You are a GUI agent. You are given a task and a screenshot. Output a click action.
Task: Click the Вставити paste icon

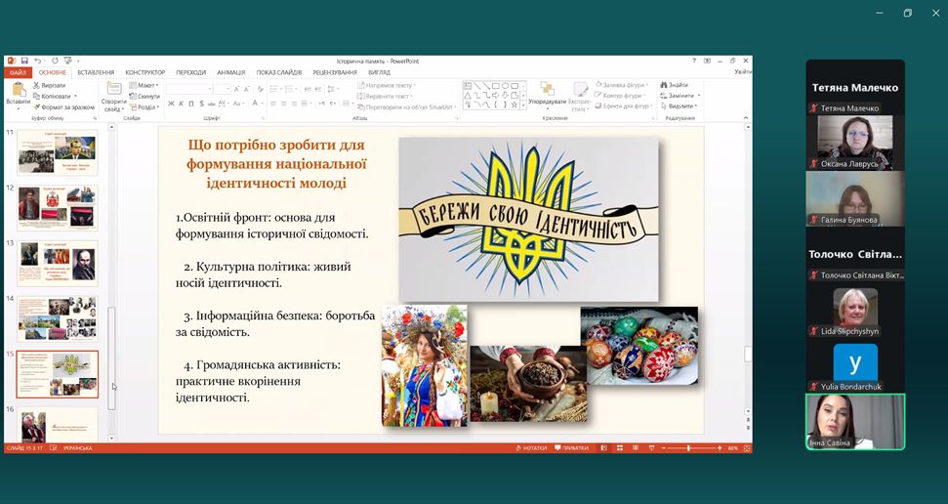tap(18, 93)
